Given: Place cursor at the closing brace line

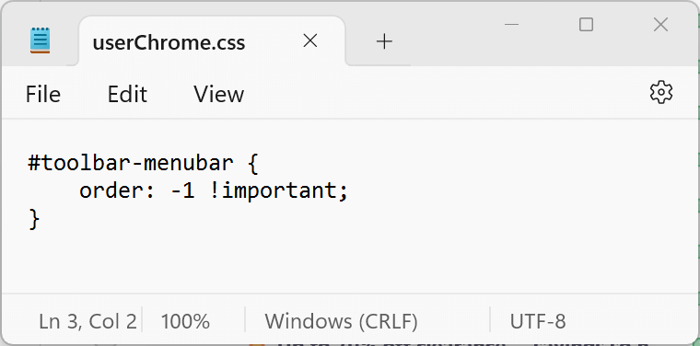Looking at the screenshot, I should pyautogui.click(x=34, y=219).
